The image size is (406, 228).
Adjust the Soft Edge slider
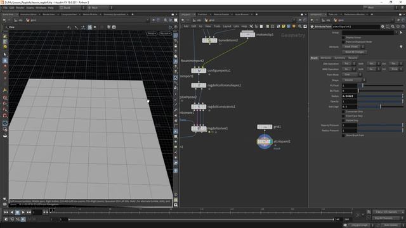(381, 106)
